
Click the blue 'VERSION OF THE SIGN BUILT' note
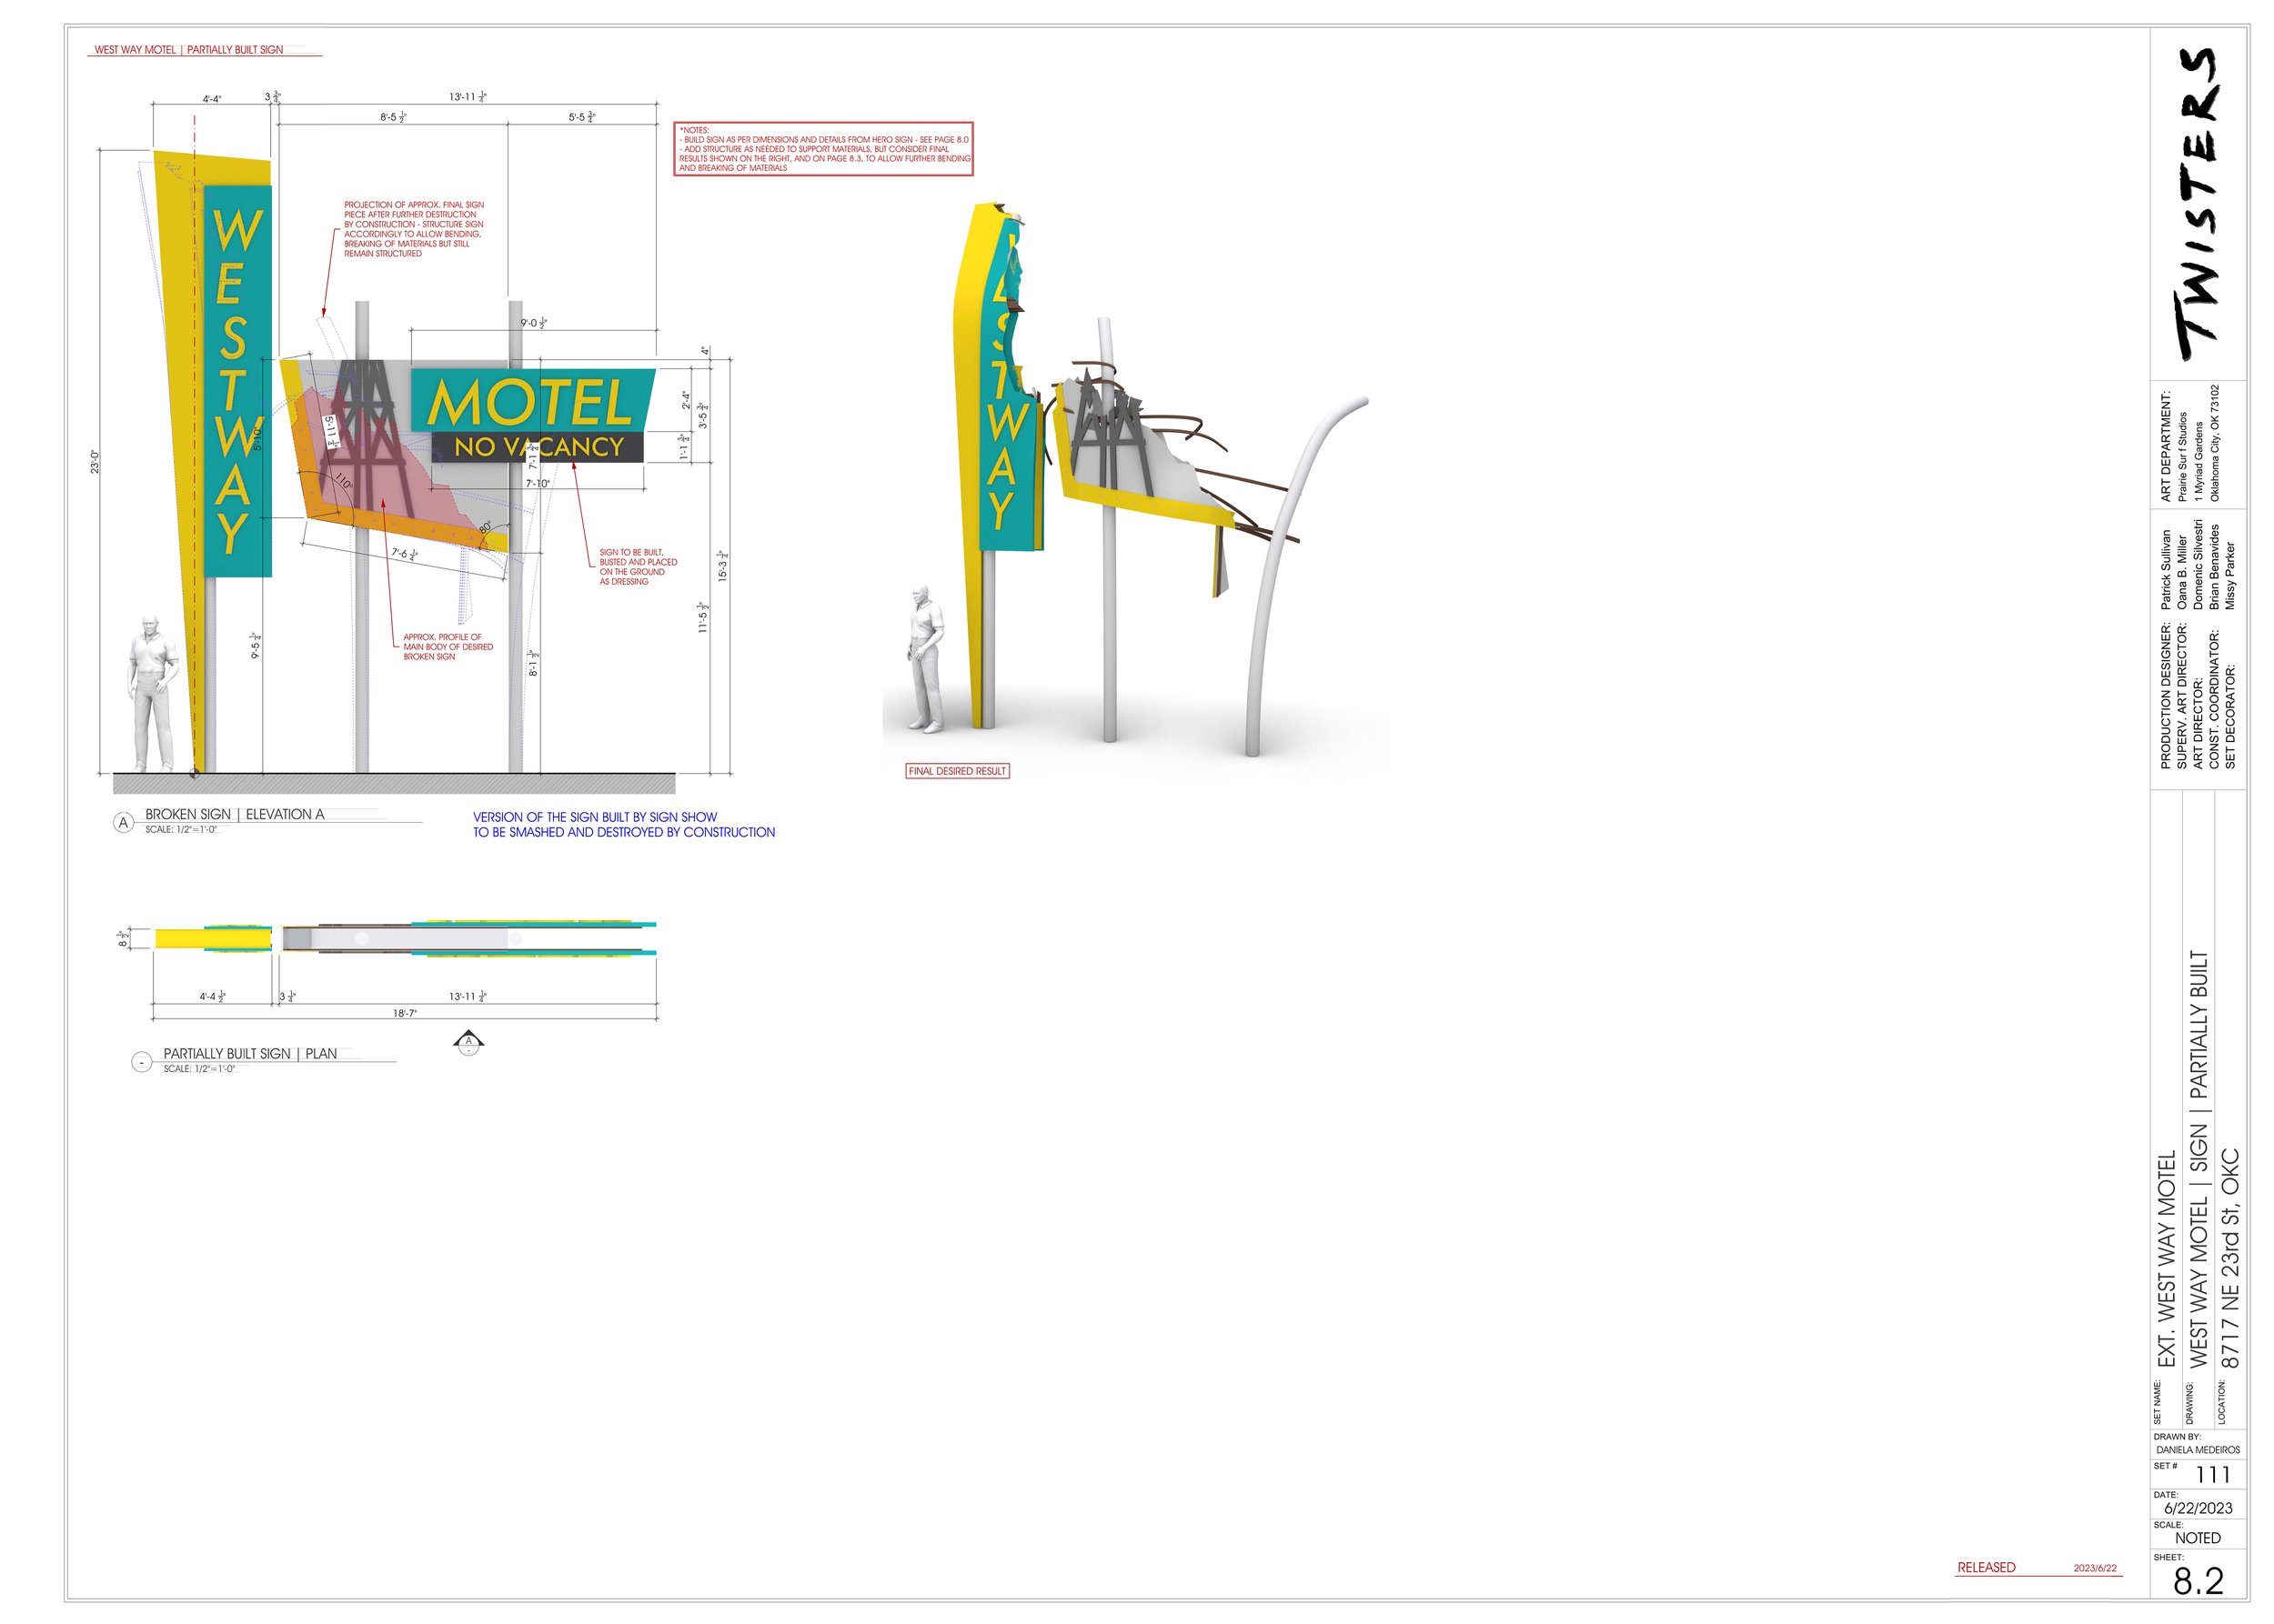[x=623, y=825]
